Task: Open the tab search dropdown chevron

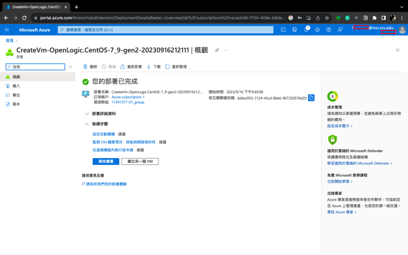Action: click(402, 7)
